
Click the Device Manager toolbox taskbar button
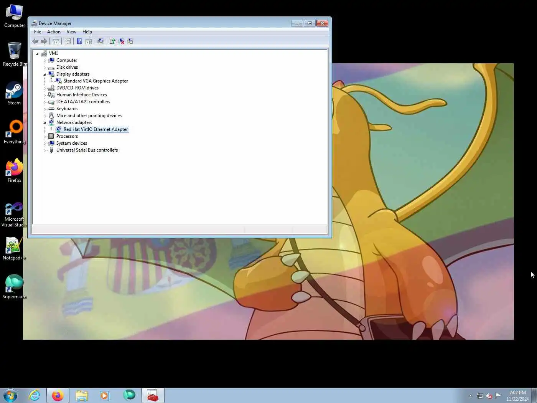[153, 395]
